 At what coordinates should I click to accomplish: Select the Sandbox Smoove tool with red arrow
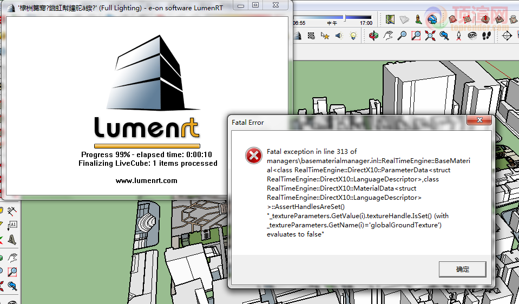pyautogui.click(x=485, y=19)
